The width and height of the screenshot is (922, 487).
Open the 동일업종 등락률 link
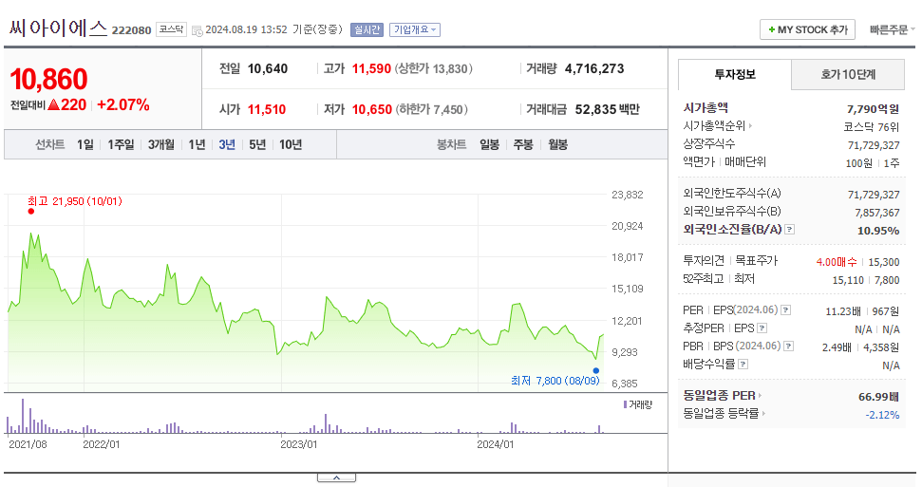[724, 414]
